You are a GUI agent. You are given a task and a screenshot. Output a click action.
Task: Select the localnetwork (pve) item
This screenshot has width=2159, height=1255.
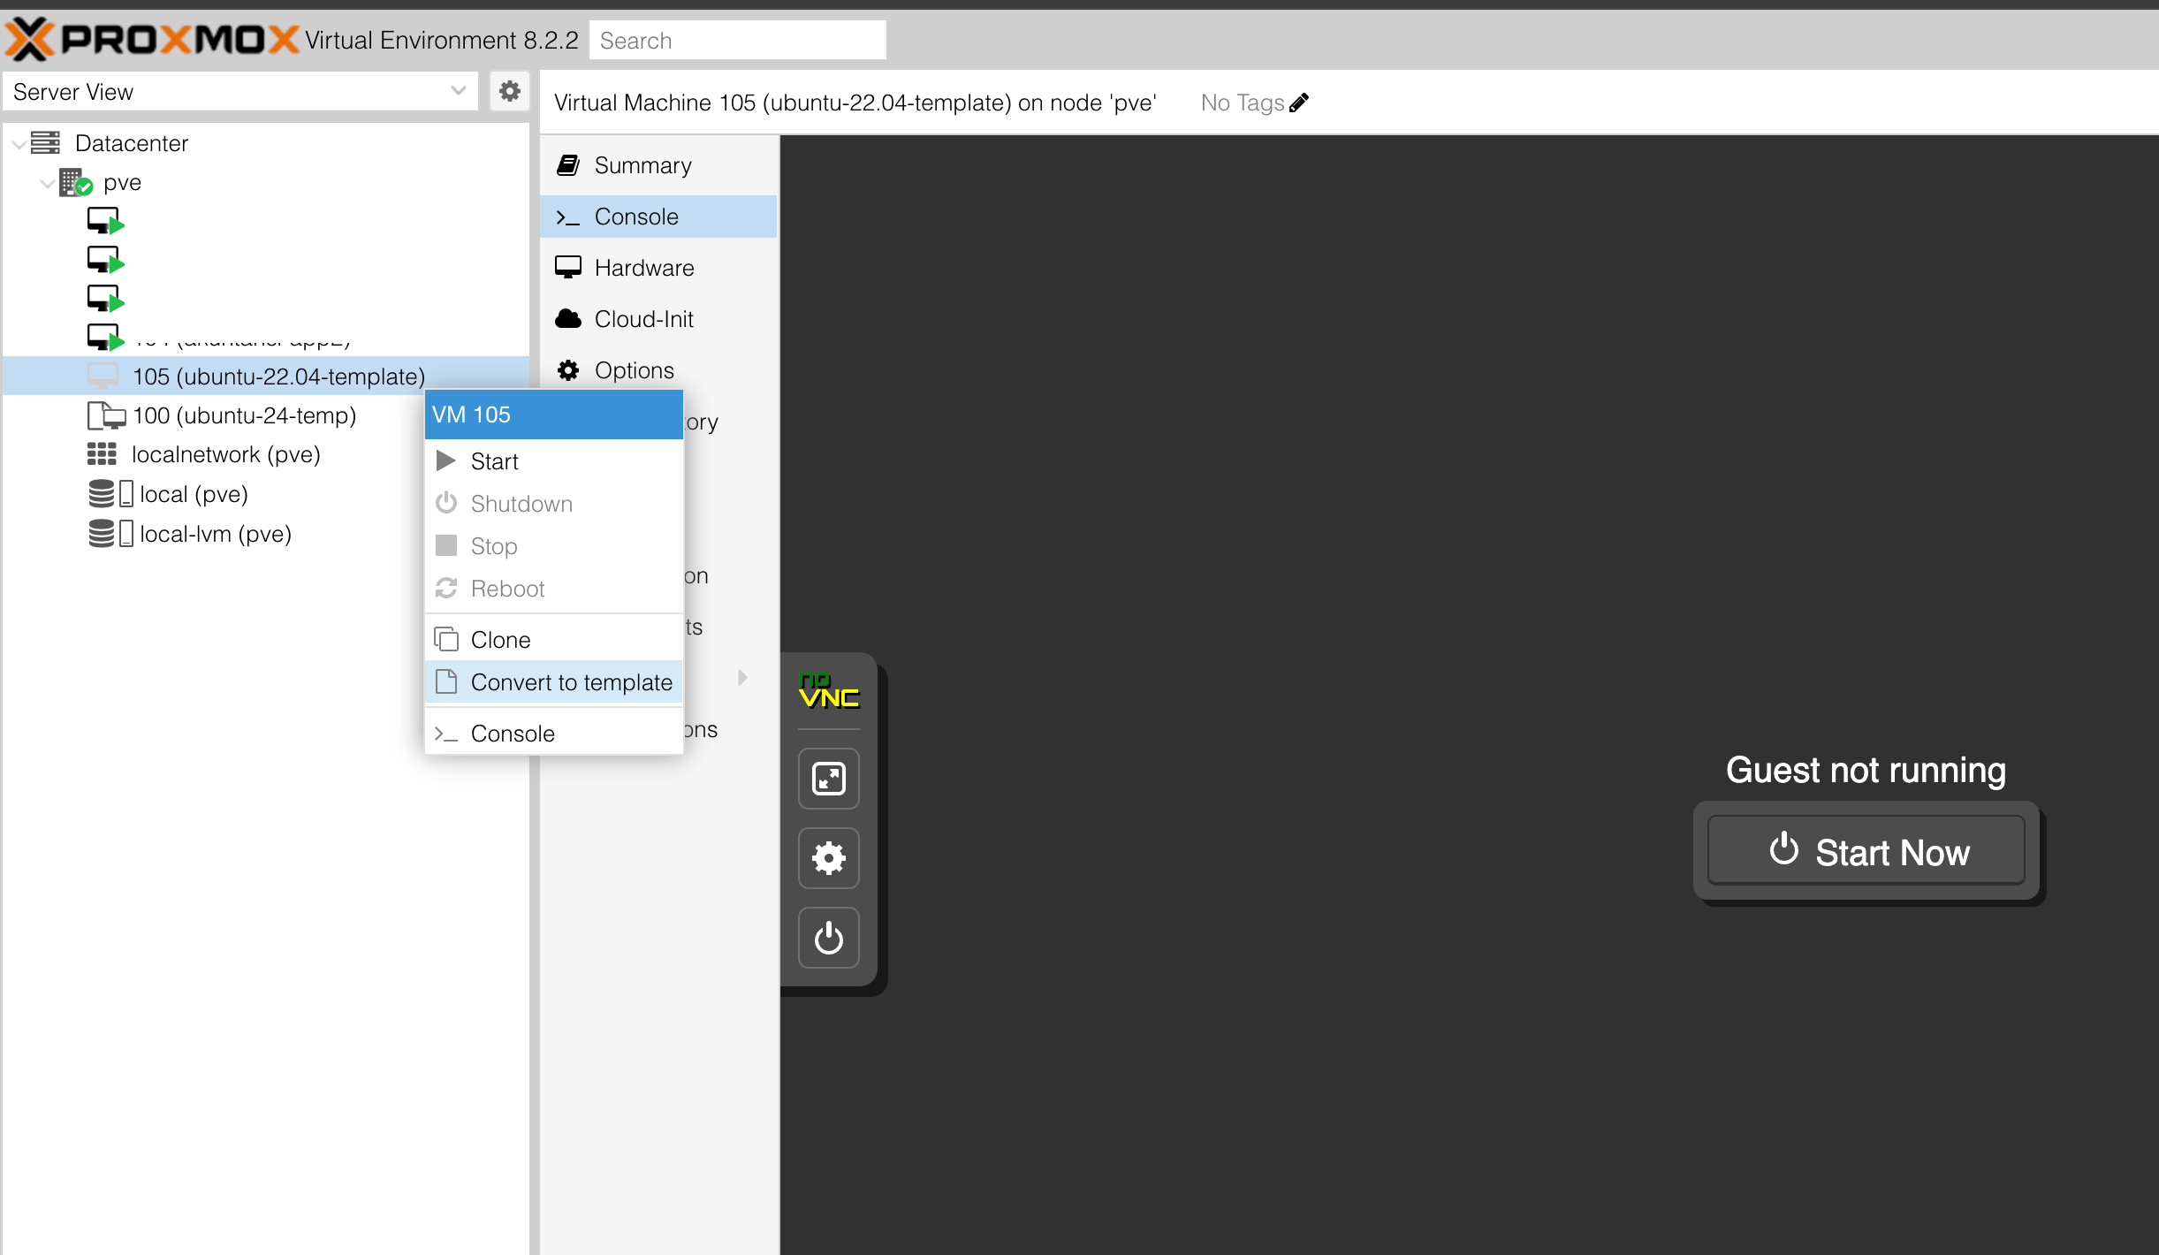tap(225, 454)
